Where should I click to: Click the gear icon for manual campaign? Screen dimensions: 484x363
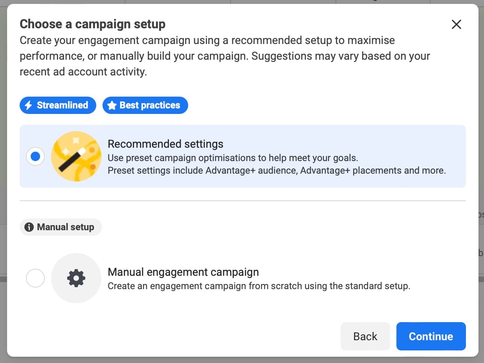76,278
